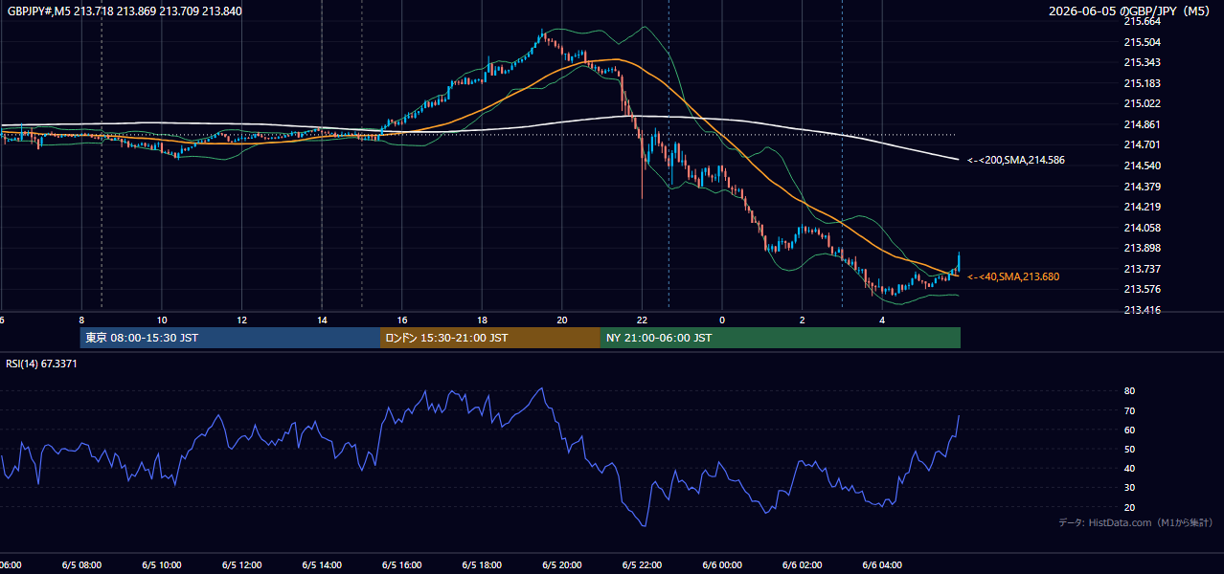
Task: Click the RSI(14) 67.3371 indicator label
Action: coord(42,364)
